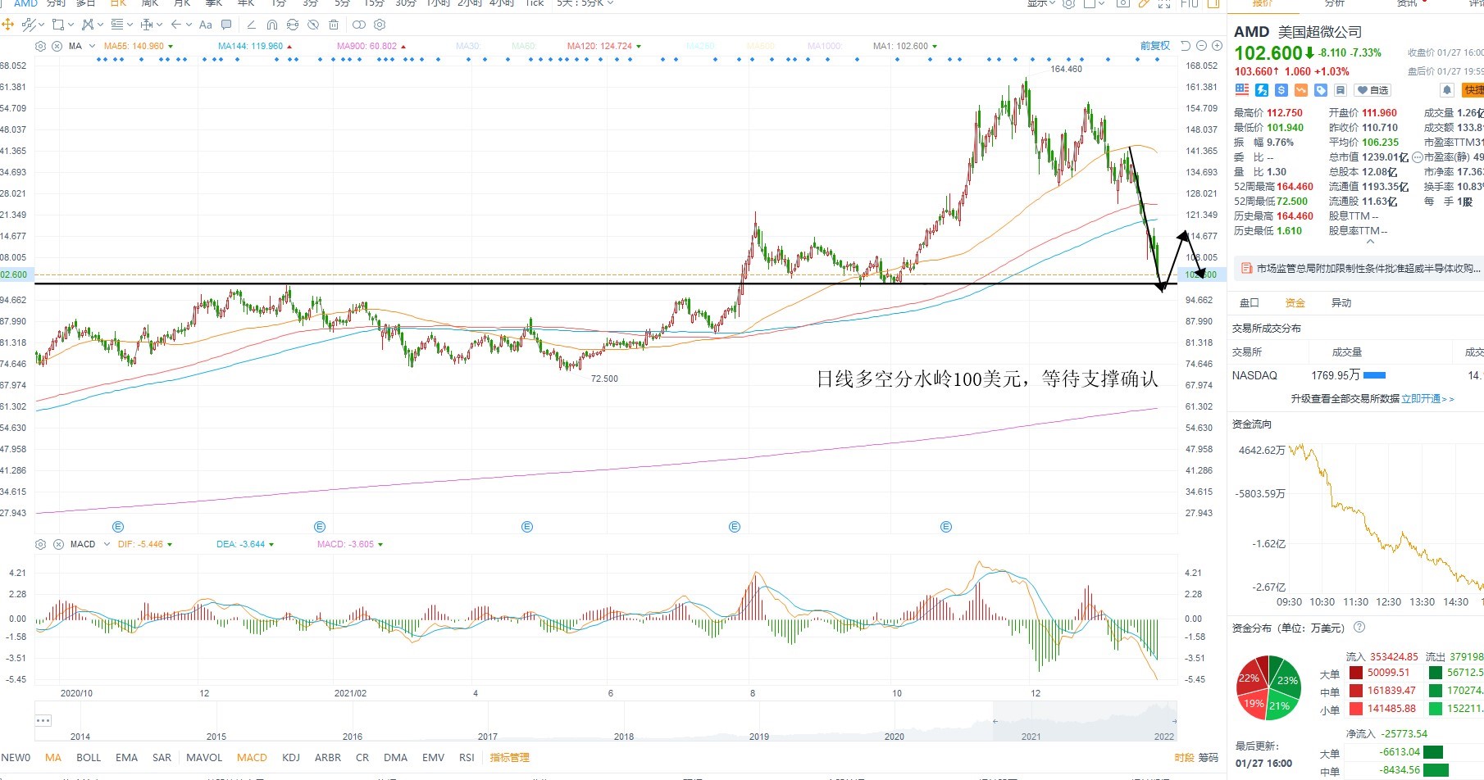Switch to the 盘口 tab
Screen dimensions: 1484x780
1249,302
